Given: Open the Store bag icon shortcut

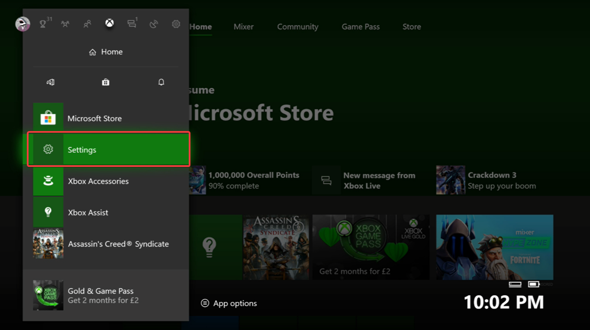Looking at the screenshot, I should tap(106, 82).
